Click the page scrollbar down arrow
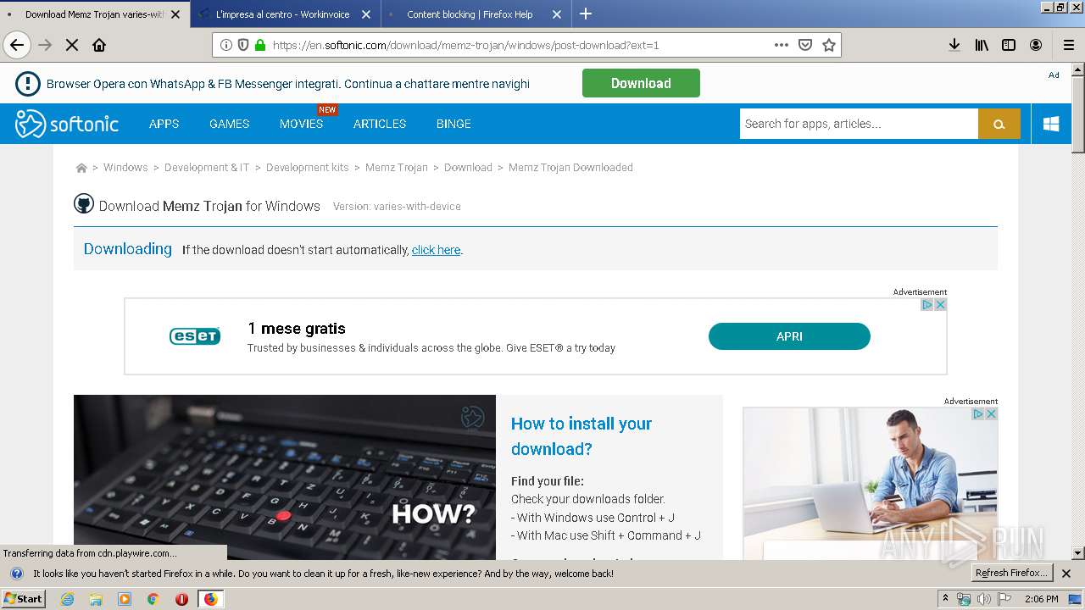The width and height of the screenshot is (1085, 610). pyautogui.click(x=1077, y=553)
